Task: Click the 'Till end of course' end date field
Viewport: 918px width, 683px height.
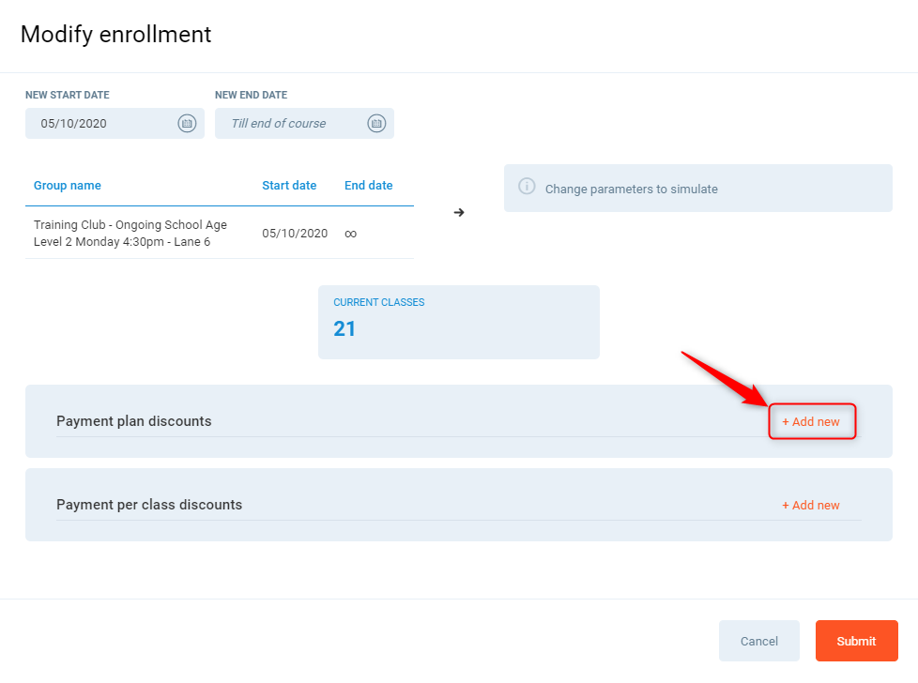Action: click(286, 123)
